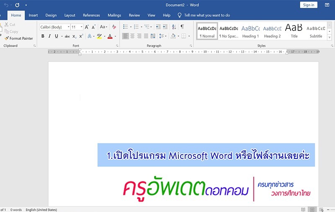
Task: Activate the Format Painter
Action: coord(19,38)
